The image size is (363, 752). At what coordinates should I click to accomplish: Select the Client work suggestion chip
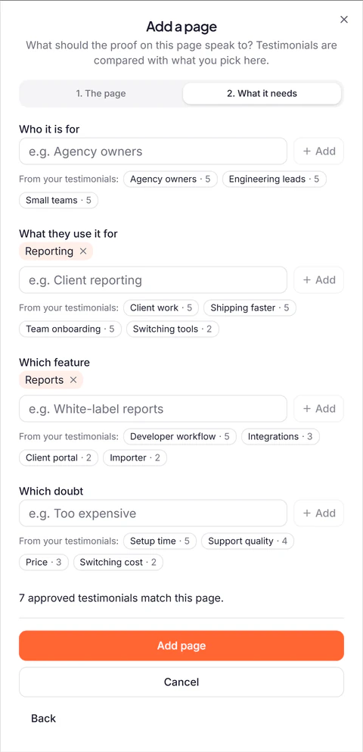pyautogui.click(x=161, y=308)
